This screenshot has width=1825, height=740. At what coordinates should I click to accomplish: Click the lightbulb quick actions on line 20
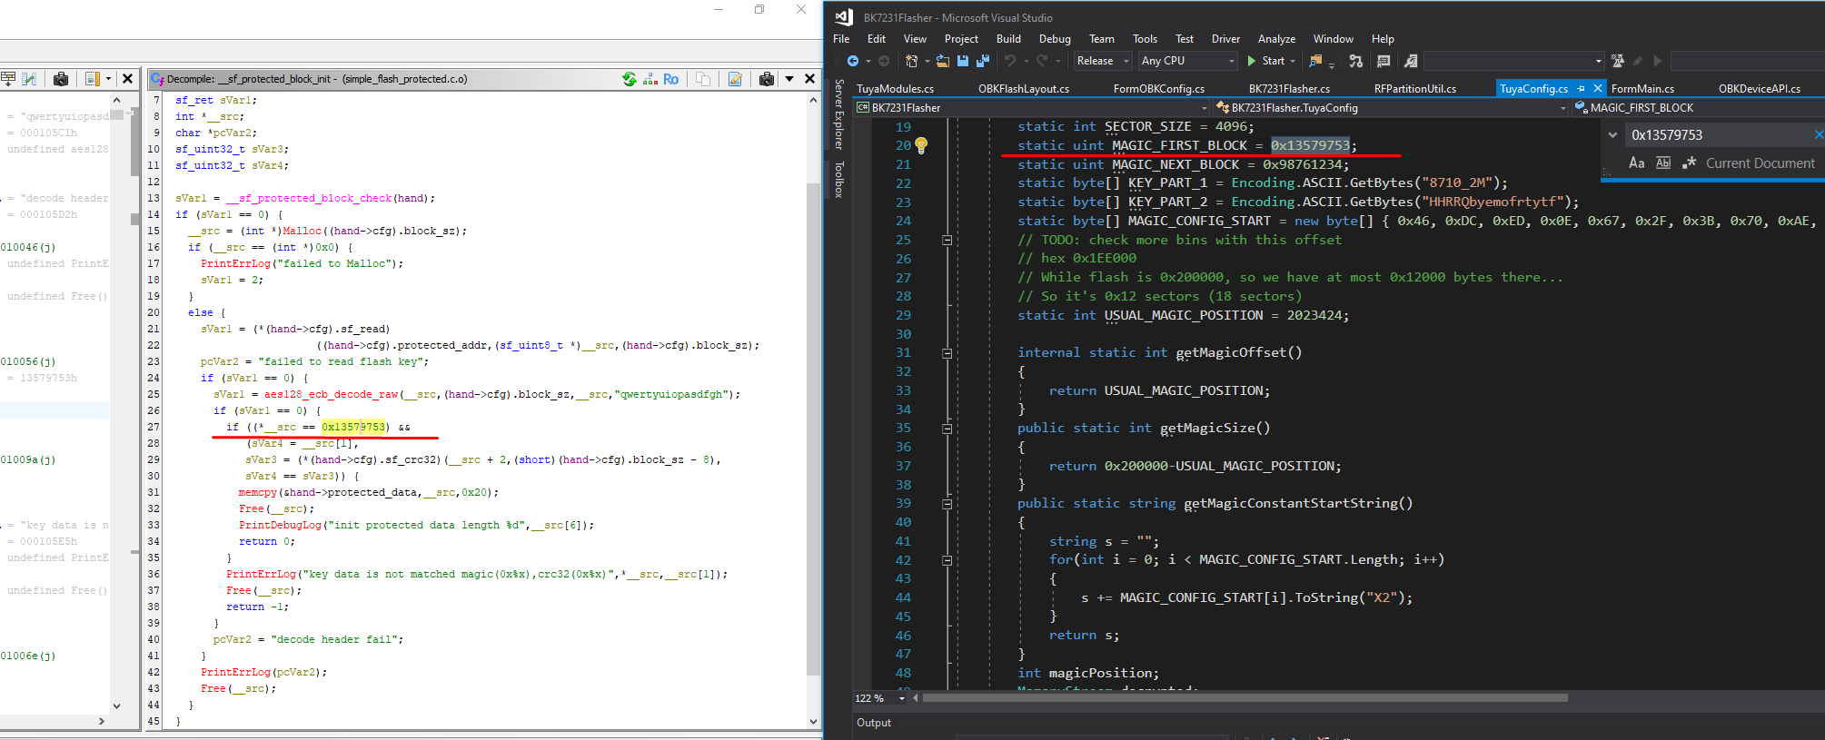921,145
